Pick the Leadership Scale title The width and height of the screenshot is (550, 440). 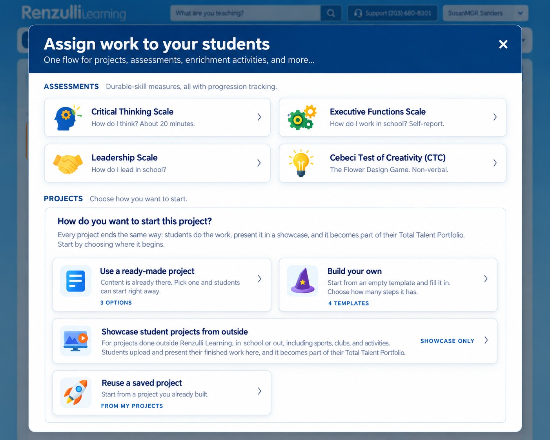[124, 158]
